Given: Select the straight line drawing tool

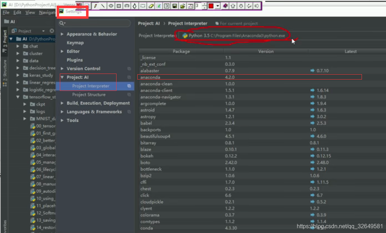Looking at the screenshot, I should click(103, 6).
